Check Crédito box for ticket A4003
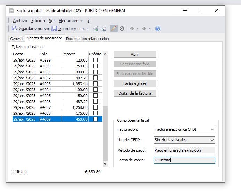The width and height of the screenshot is (241, 192). point(95,83)
